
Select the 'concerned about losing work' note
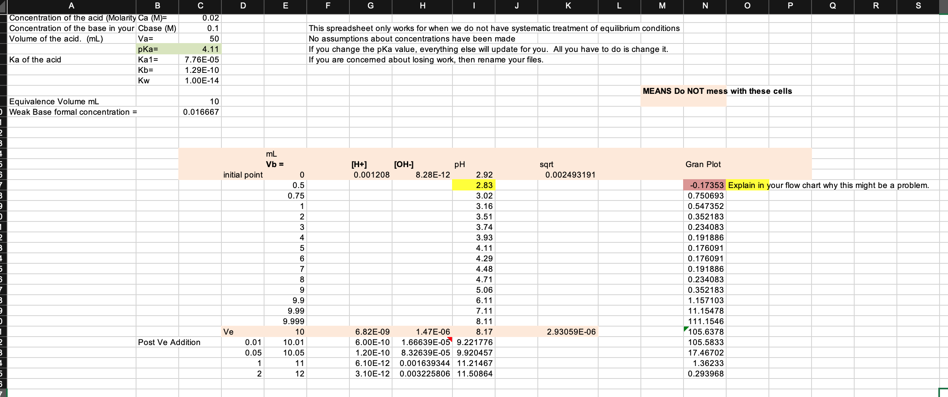point(426,60)
